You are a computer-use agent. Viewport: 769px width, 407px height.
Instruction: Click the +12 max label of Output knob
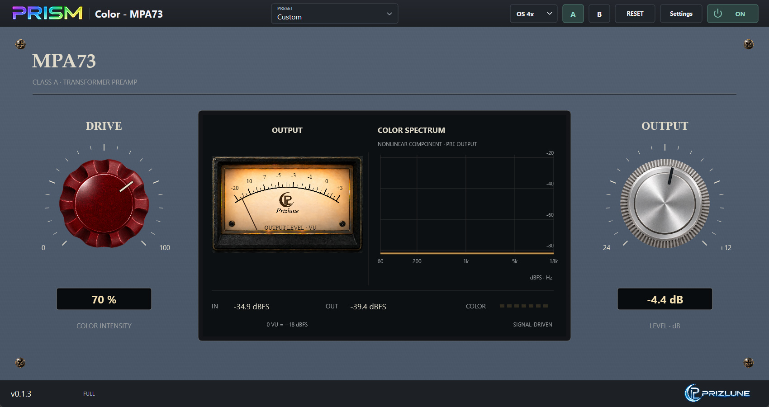point(726,248)
